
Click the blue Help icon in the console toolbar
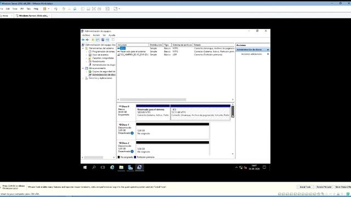click(x=103, y=40)
